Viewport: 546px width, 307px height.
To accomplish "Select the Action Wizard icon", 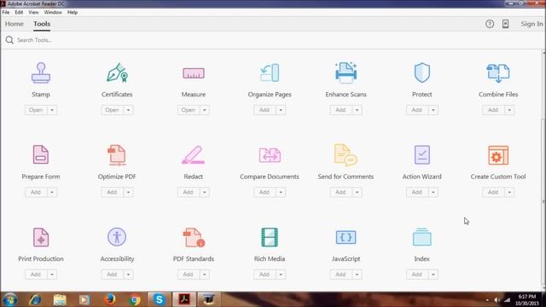I will [422, 155].
